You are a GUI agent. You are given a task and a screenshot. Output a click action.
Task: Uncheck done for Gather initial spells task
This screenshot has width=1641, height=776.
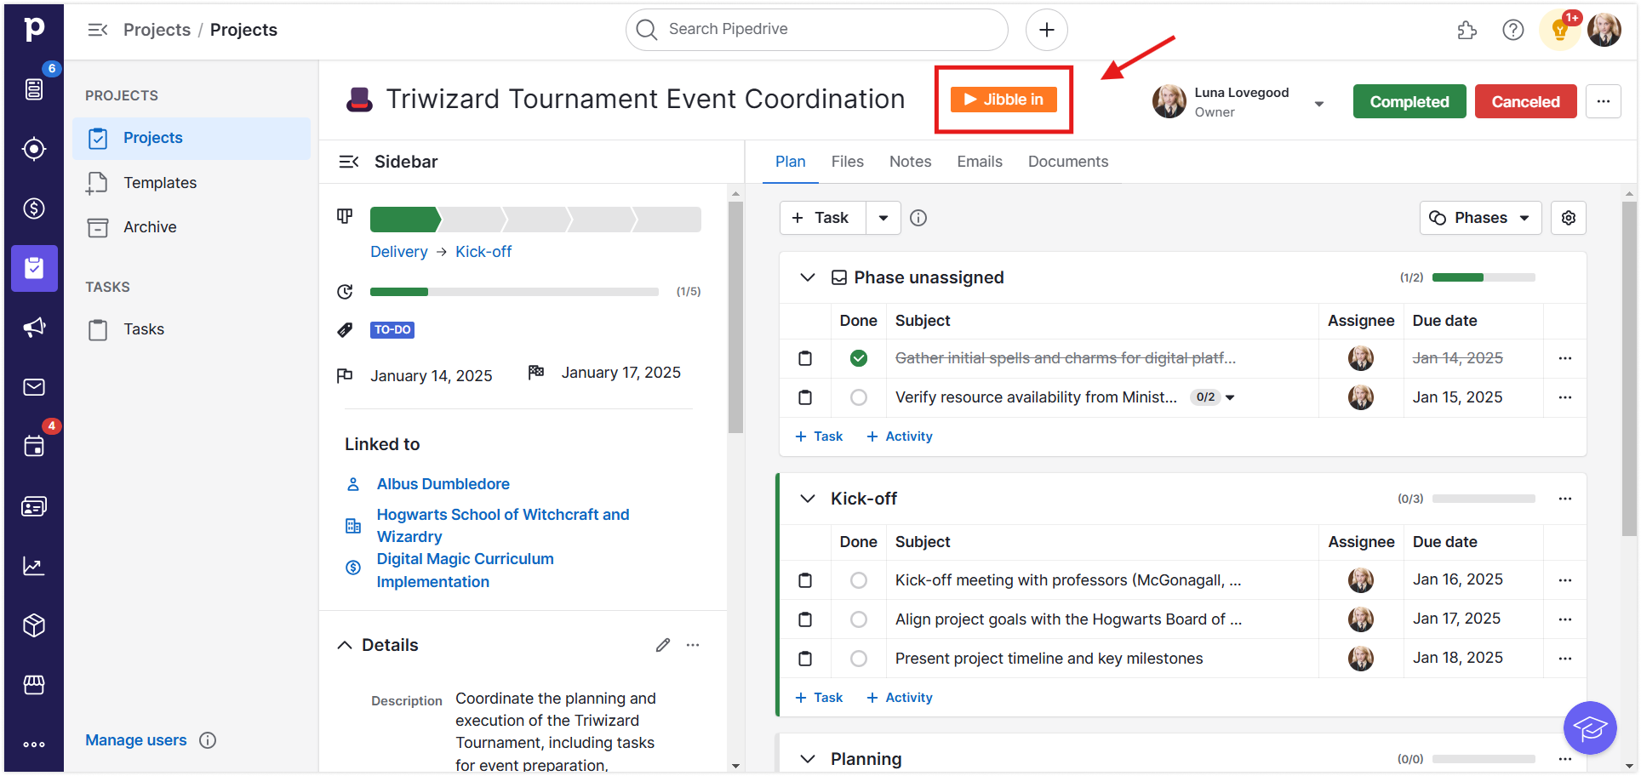pos(859,358)
